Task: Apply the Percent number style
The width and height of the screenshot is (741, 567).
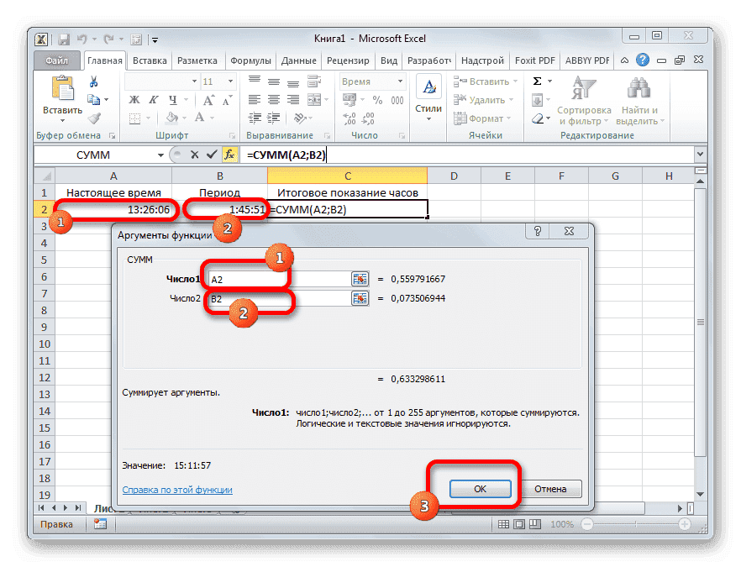Action: click(x=377, y=100)
